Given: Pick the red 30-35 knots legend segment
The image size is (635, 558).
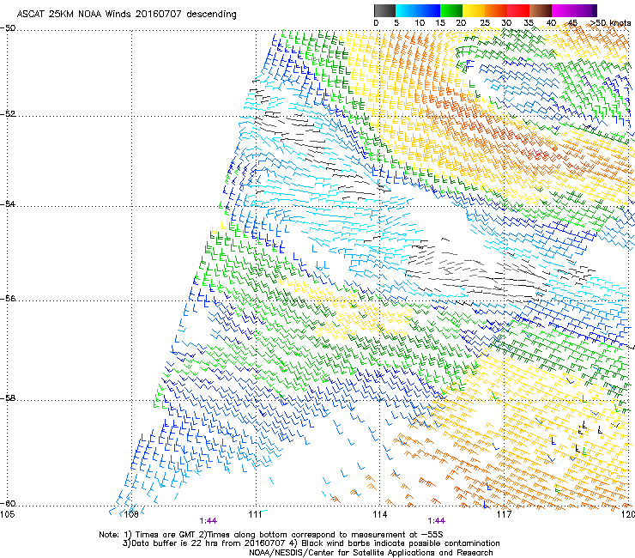Looking at the screenshot, I should (518, 10).
